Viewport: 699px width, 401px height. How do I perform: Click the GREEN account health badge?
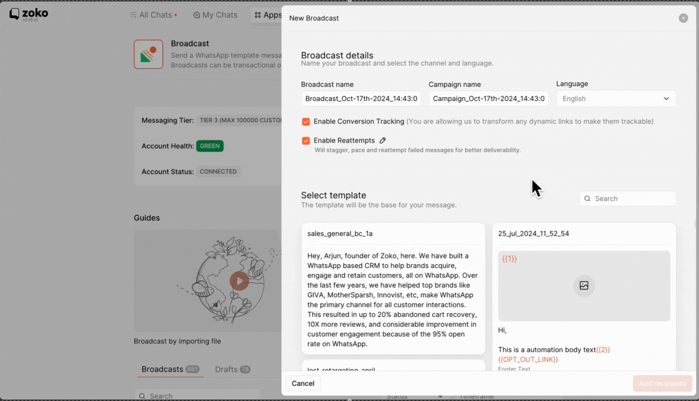click(210, 146)
